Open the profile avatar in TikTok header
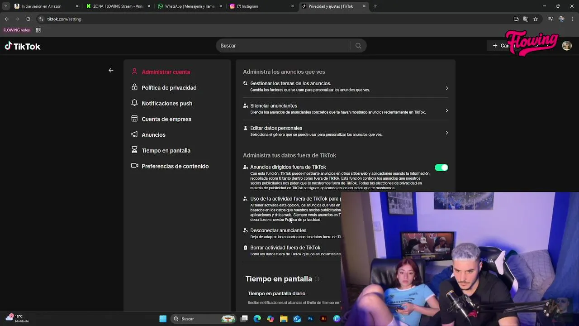The width and height of the screenshot is (579, 326). click(x=567, y=46)
